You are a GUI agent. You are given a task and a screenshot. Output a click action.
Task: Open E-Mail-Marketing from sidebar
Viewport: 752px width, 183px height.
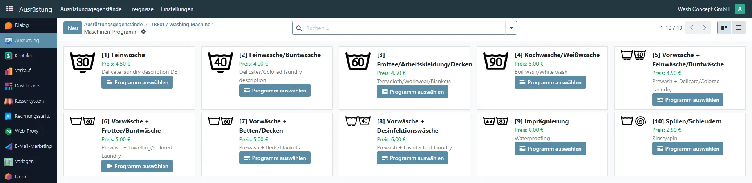tap(33, 146)
